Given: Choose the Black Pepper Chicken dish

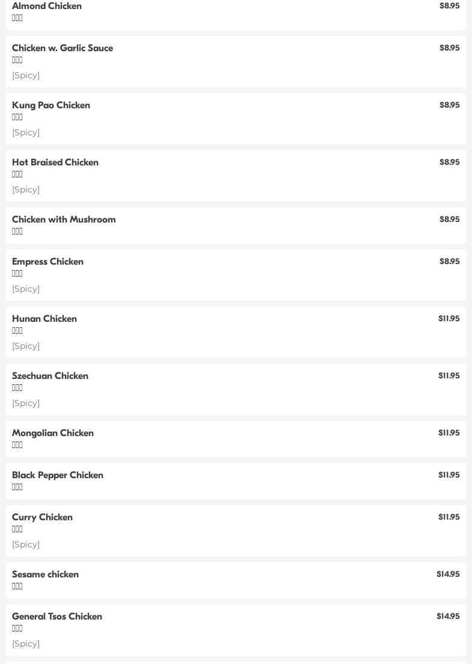Looking at the screenshot, I should coord(58,475).
